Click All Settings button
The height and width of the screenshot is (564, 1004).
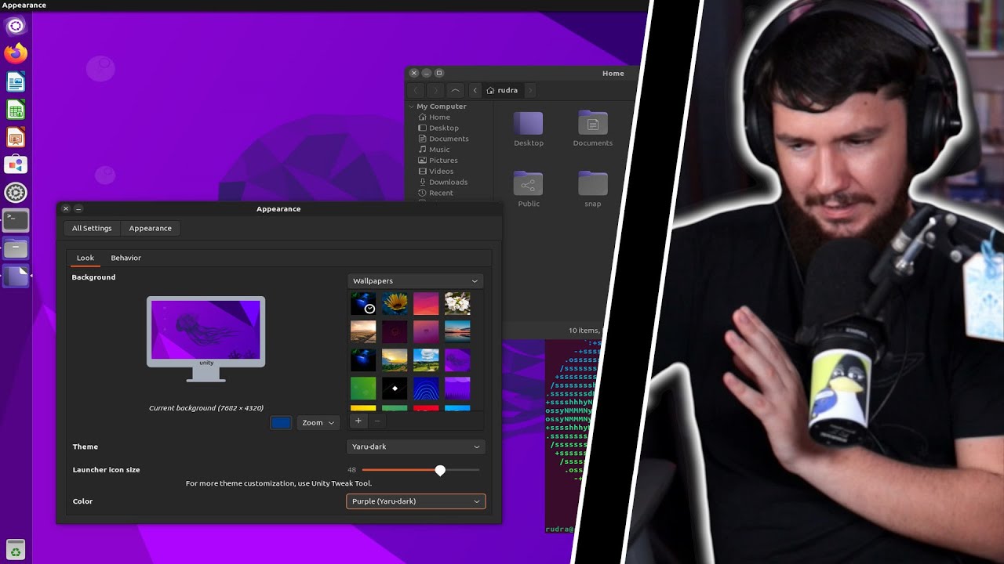tap(92, 228)
